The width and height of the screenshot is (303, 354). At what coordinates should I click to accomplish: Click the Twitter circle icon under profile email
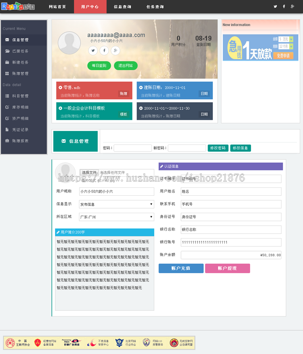(x=93, y=50)
